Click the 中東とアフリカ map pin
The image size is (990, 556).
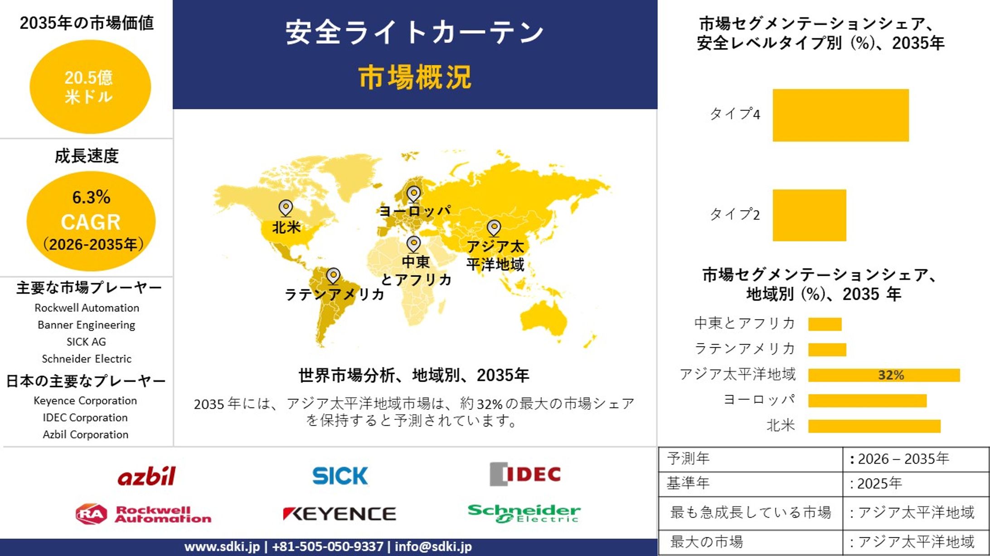tap(414, 242)
